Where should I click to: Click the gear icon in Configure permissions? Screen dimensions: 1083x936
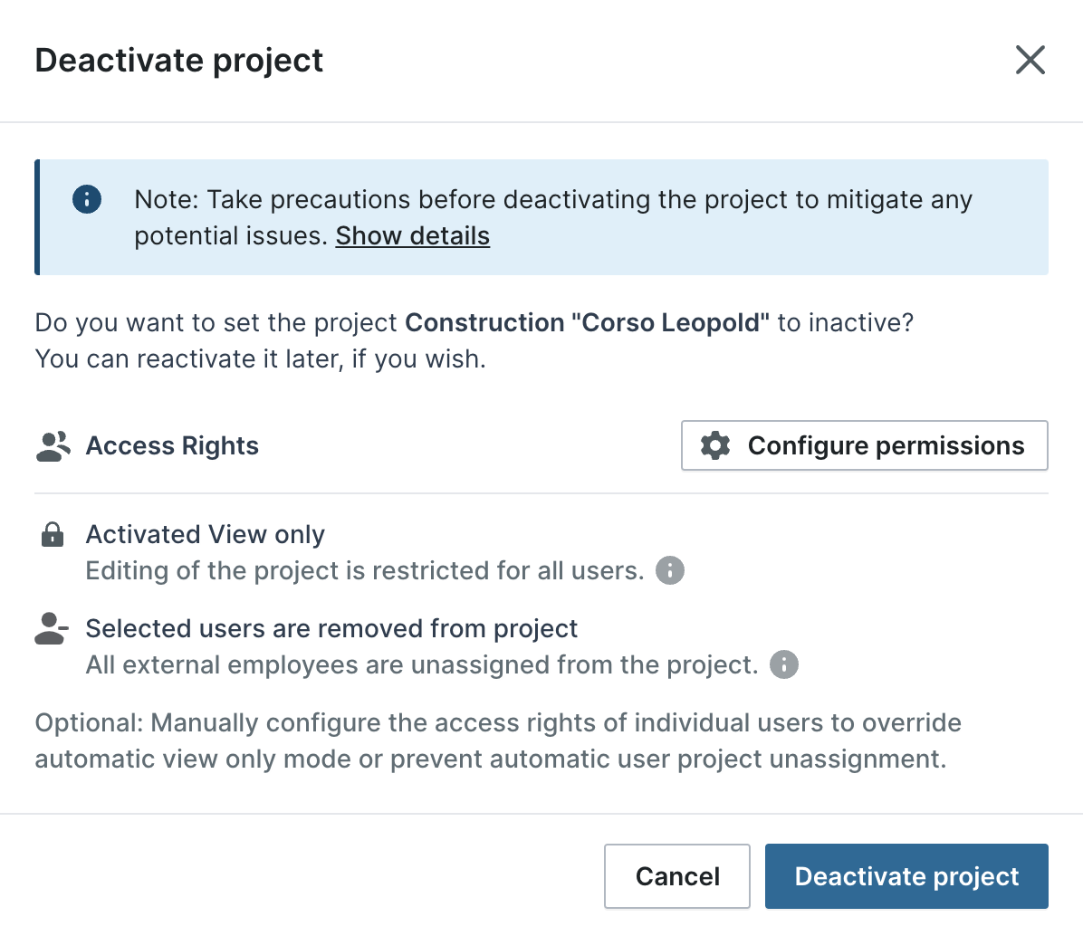tap(715, 446)
